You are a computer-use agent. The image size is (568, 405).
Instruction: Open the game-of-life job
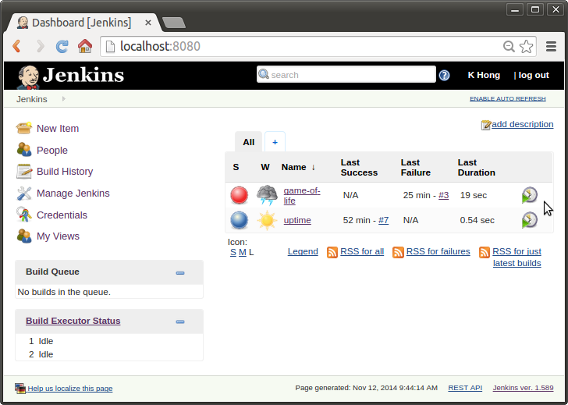(x=302, y=196)
